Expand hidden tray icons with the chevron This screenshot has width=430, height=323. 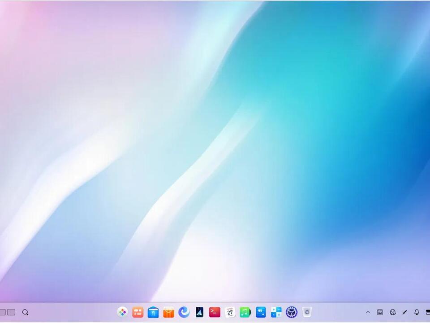(368, 312)
